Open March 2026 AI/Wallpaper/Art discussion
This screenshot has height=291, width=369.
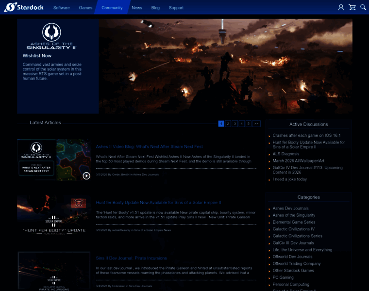(298, 161)
